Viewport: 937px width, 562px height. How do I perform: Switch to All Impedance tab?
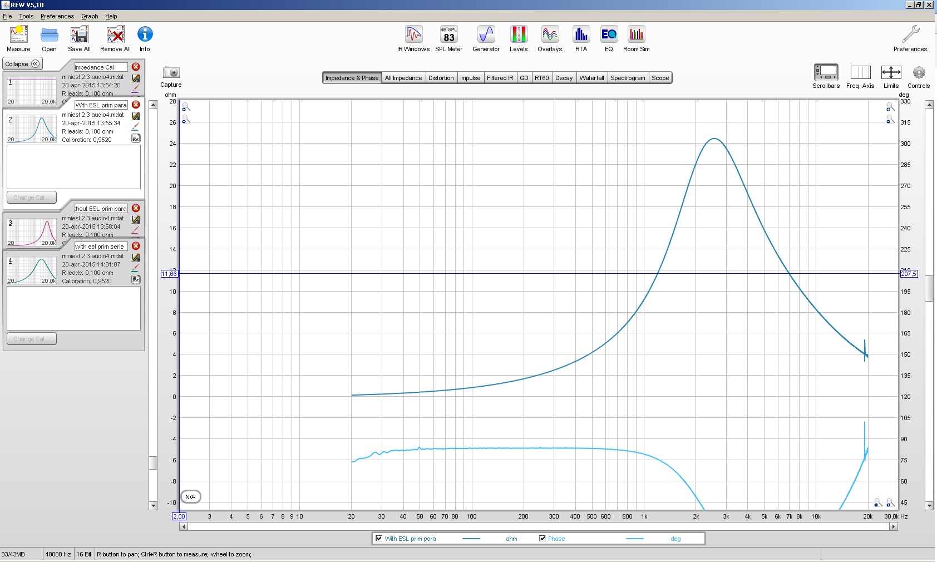coord(403,78)
